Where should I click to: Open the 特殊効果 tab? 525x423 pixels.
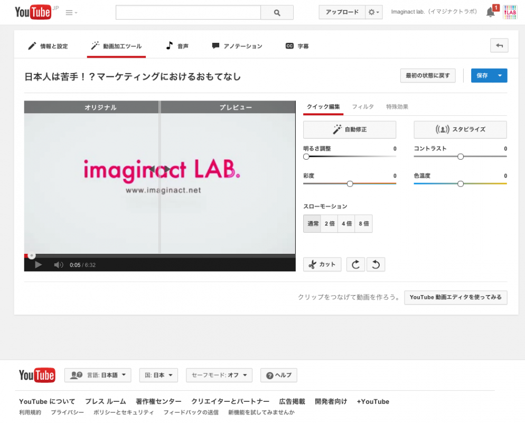tap(397, 107)
